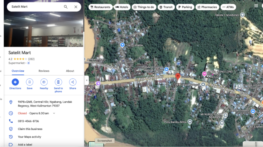Click Claim this business
The width and height of the screenshot is (263, 147).
(30, 129)
